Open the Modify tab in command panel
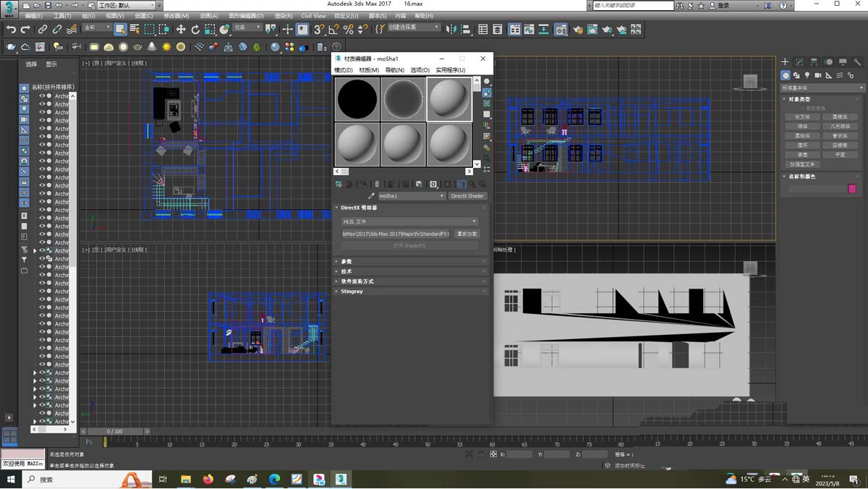 click(799, 62)
